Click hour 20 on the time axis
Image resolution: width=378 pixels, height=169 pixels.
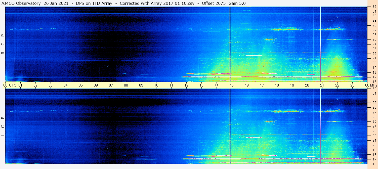pyautogui.click(x=307, y=85)
